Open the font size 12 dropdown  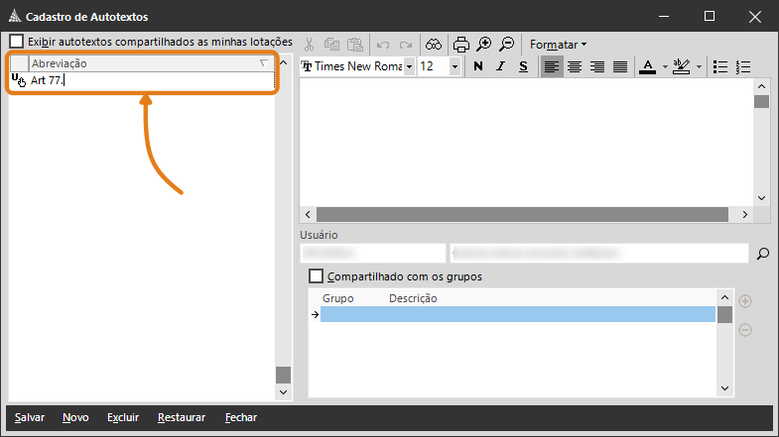click(x=454, y=66)
